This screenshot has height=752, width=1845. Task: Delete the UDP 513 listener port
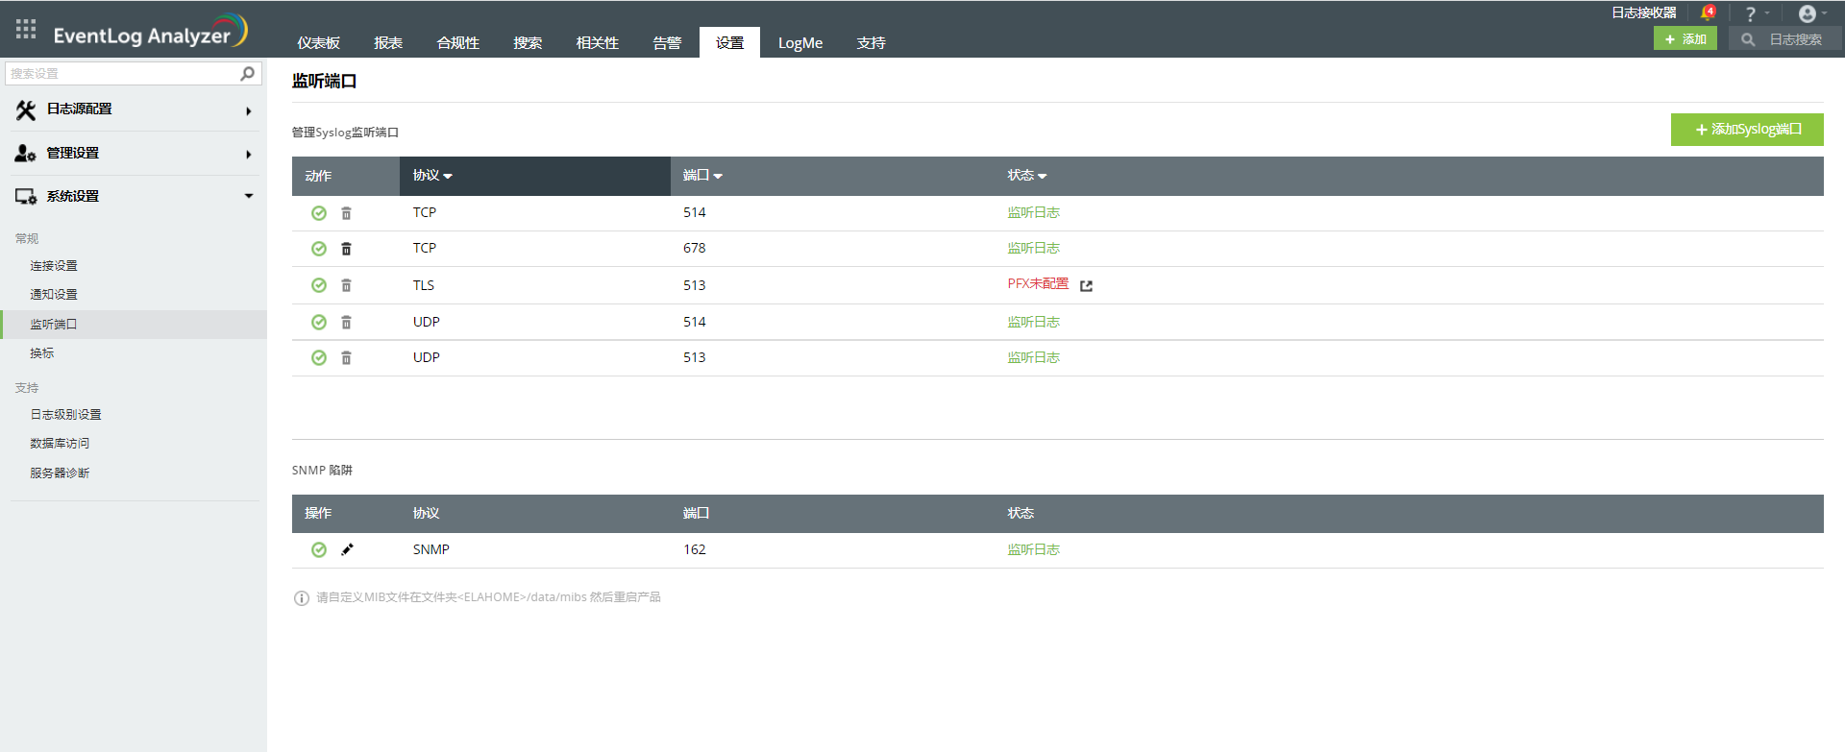[346, 357]
